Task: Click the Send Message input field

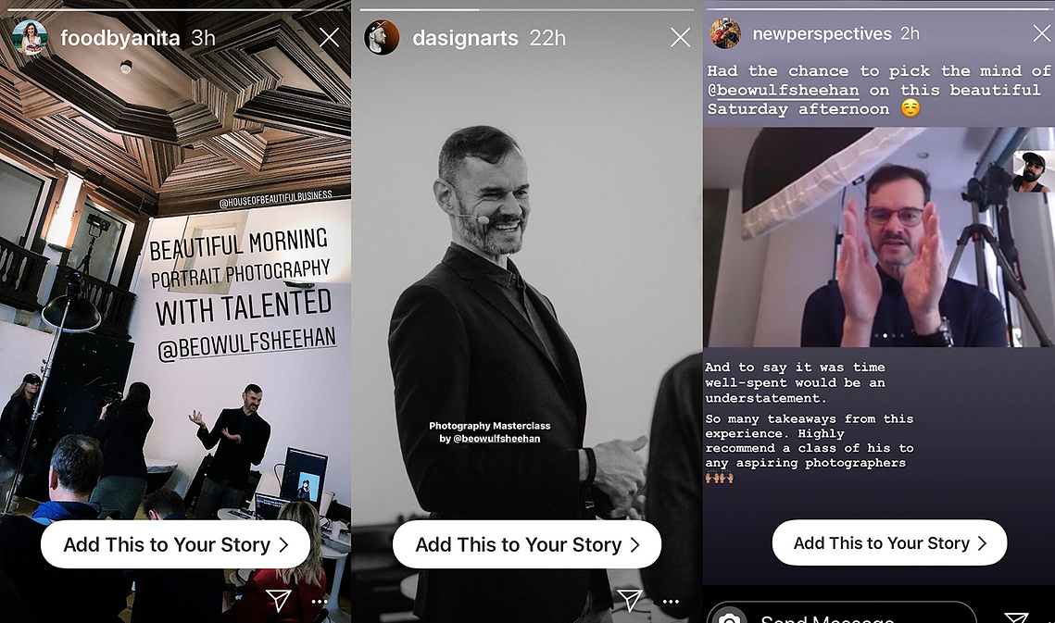Action: 841,613
